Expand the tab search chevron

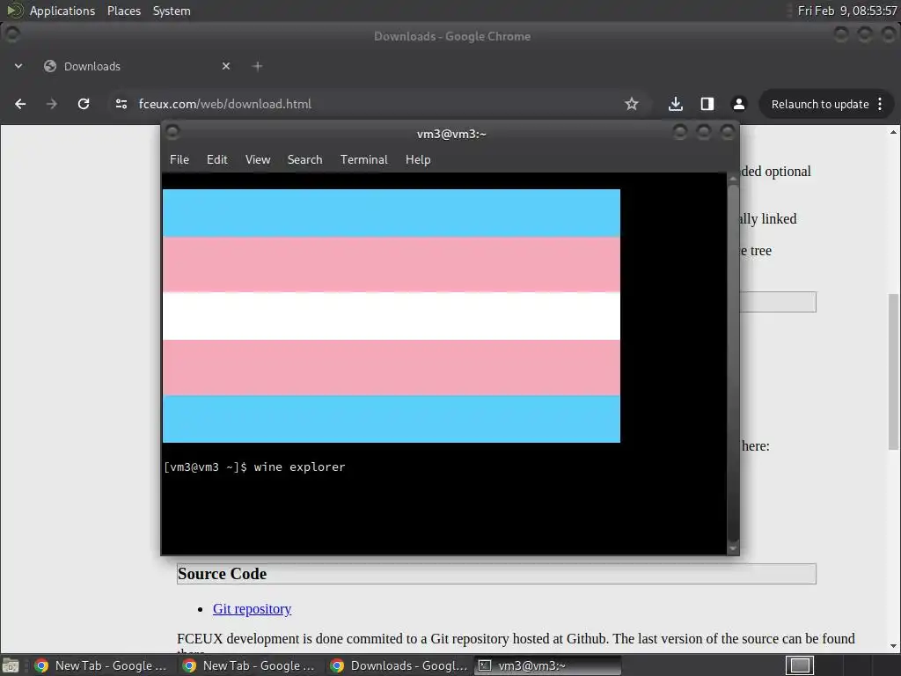tap(18, 66)
